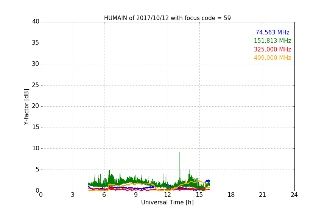Viewport: 327px width, 218px height.
Task: Select the green 151.813 MHz legend label
Action: tap(272, 40)
